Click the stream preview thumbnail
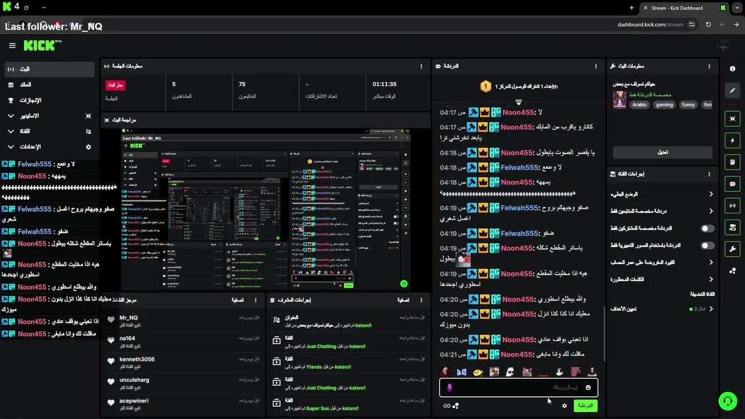Screen dimensions: 745x419 [266, 209]
